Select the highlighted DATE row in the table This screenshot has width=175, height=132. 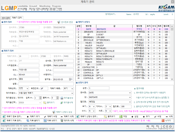pos(123,29)
